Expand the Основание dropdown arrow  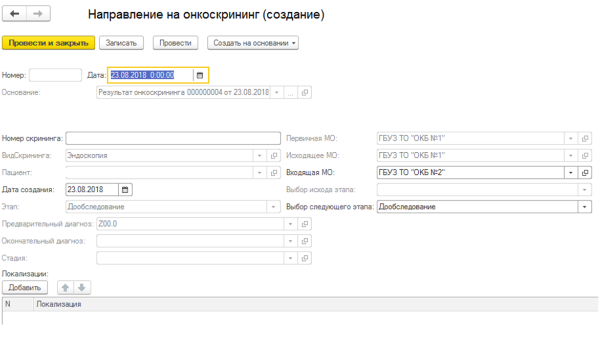tap(276, 93)
